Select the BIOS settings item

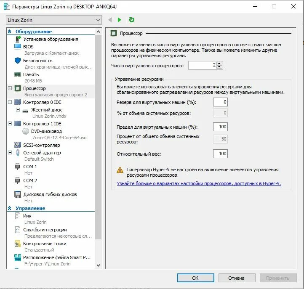[28, 47]
